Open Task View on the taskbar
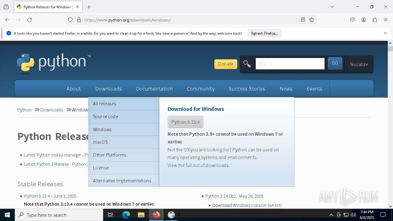 111,215
